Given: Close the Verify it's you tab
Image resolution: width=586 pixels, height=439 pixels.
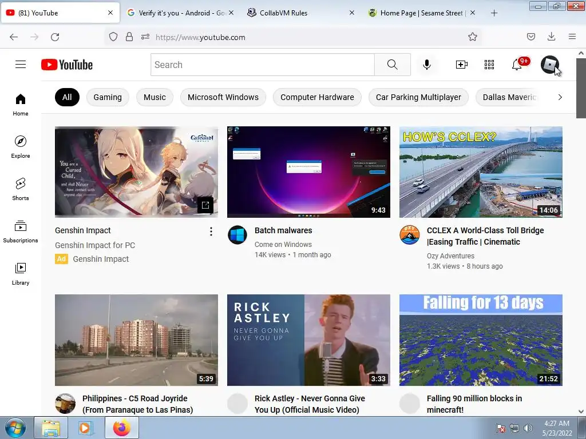Looking at the screenshot, I should point(231,13).
